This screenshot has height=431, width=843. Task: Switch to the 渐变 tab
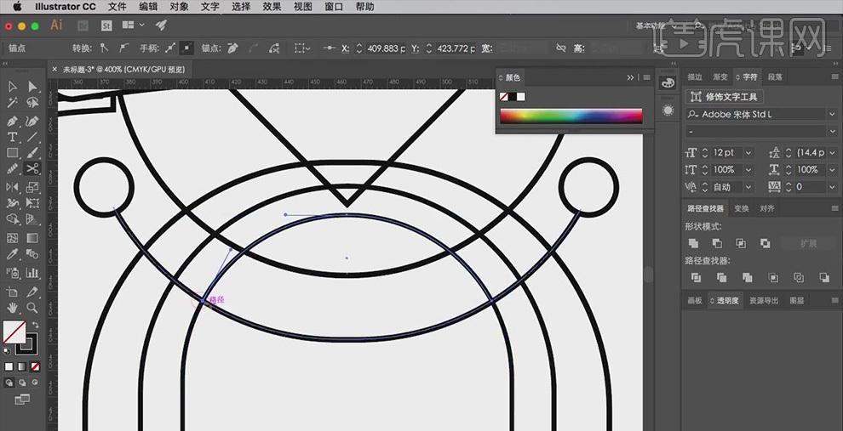720,77
